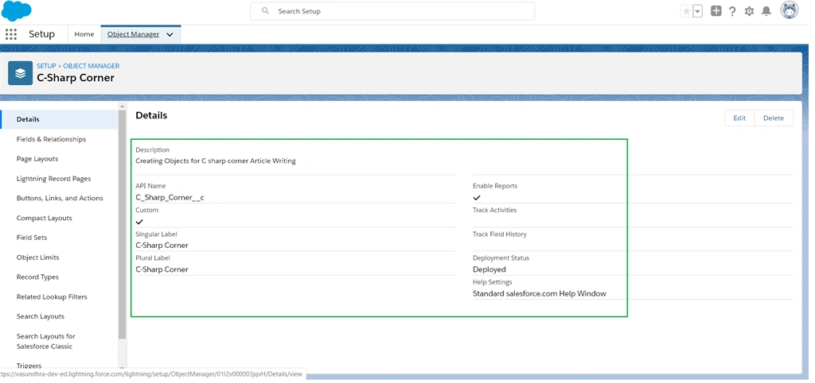The height and width of the screenshot is (383, 815).
Task: Click the Setup app name label
Action: click(x=41, y=34)
